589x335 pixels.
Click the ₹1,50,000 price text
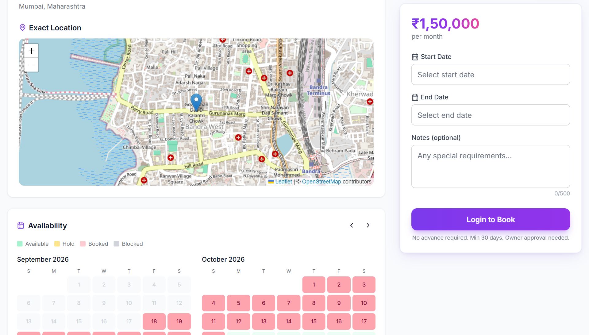(445, 24)
